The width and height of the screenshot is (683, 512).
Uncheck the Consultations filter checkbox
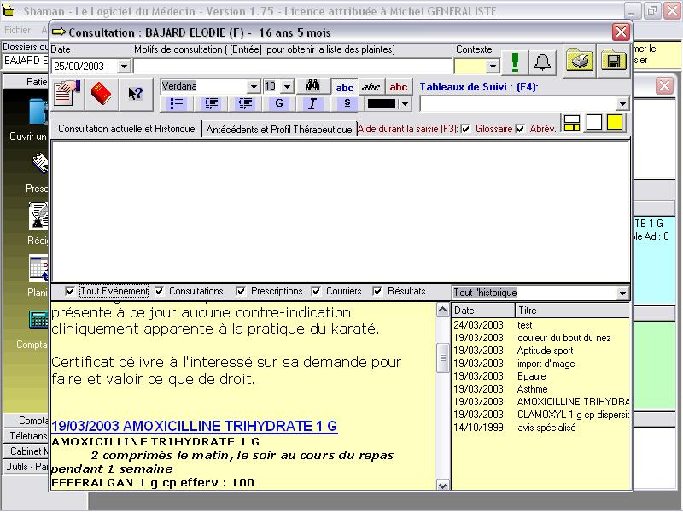[x=160, y=291]
